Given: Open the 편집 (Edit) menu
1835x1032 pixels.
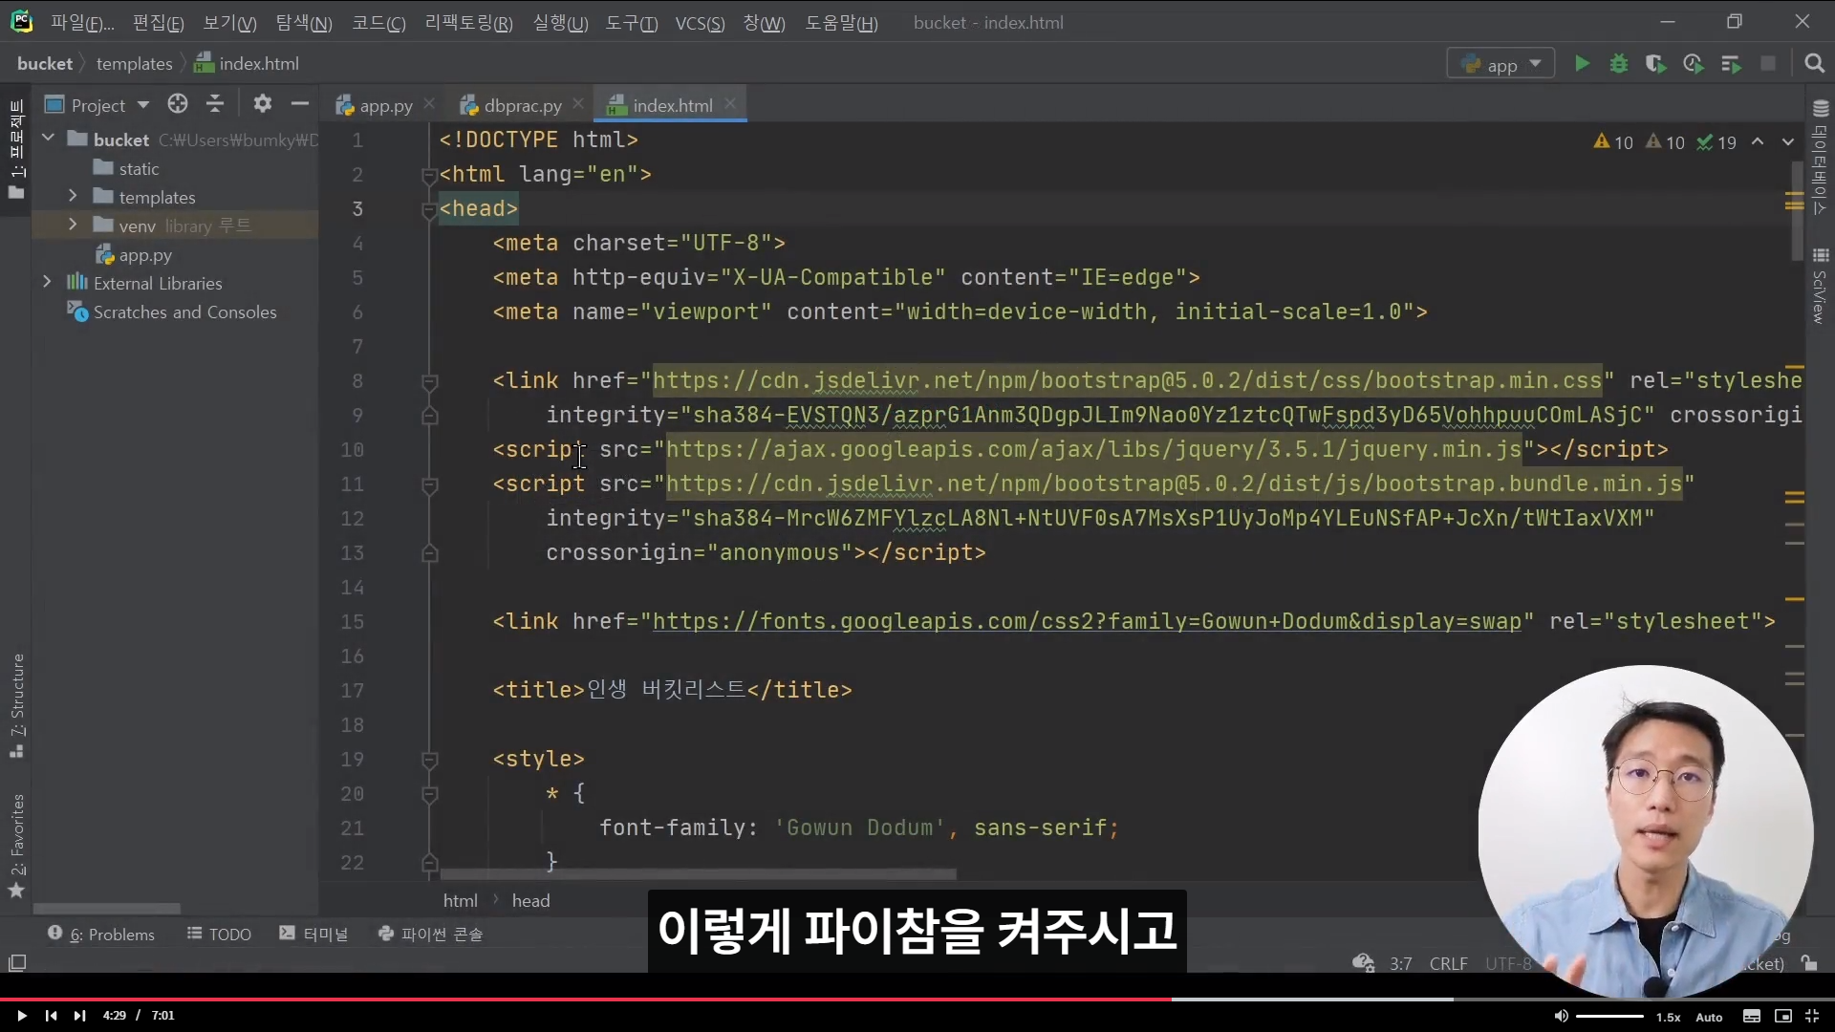Looking at the screenshot, I should tap(158, 23).
